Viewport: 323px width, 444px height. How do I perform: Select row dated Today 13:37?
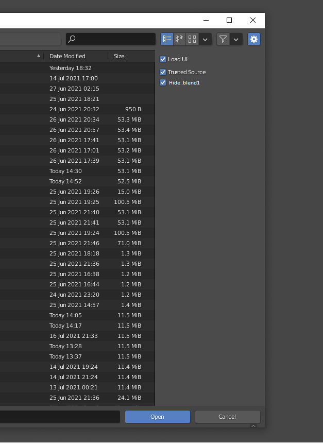pyautogui.click(x=77, y=356)
